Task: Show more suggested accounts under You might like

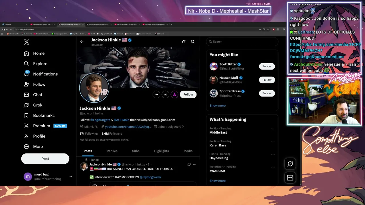Action: (218, 106)
